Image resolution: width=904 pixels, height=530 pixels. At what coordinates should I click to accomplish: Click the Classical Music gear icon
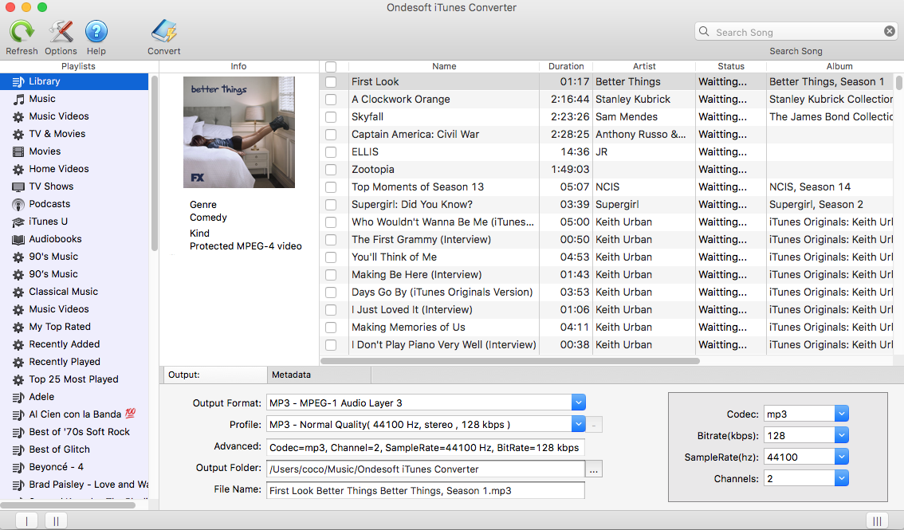[18, 292]
